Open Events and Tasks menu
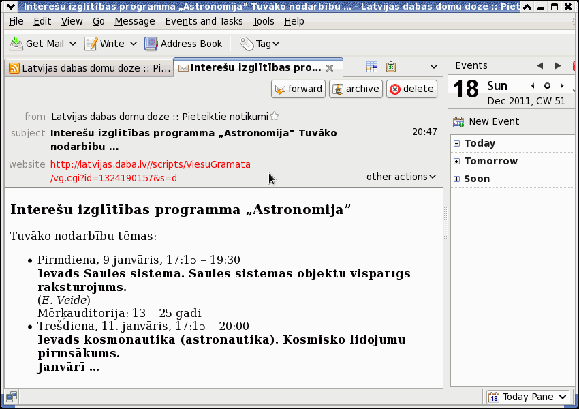This screenshot has height=409, width=579. [x=204, y=21]
